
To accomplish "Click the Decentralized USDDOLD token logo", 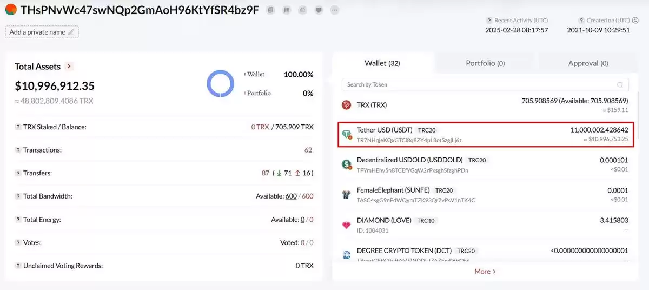I will 347,164.
